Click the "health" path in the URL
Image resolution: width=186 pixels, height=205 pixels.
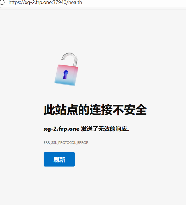click(x=75, y=2)
